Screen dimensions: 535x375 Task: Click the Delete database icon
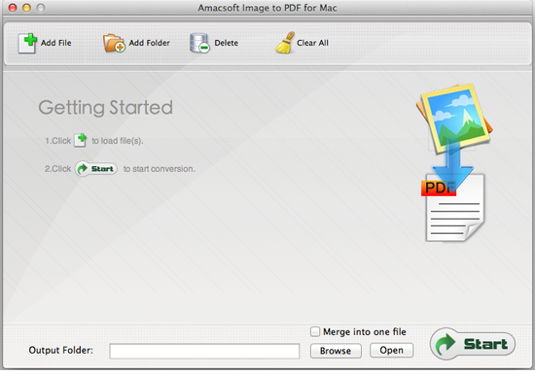coord(199,43)
